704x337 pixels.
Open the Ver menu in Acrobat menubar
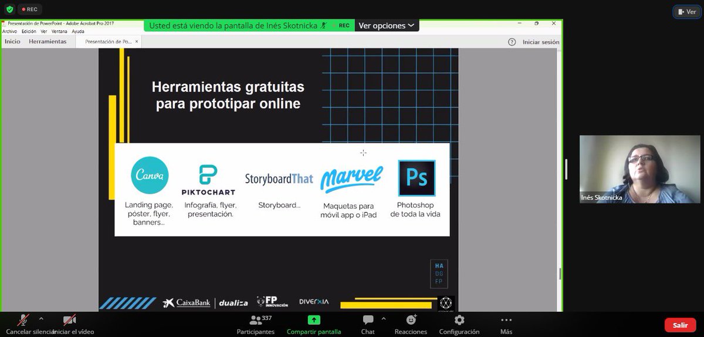[x=44, y=31]
